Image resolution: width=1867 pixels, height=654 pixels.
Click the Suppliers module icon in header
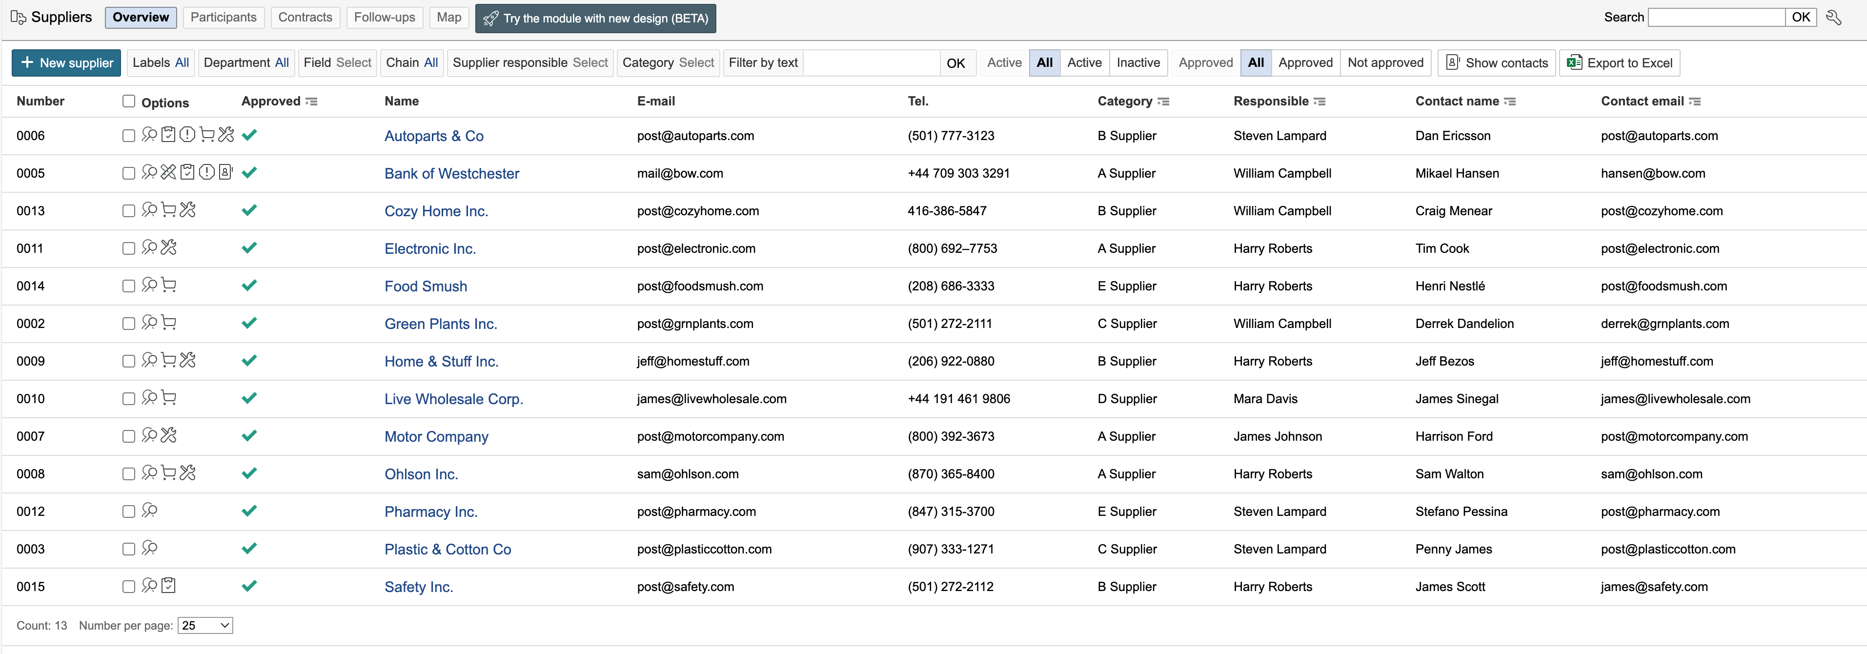(18, 18)
